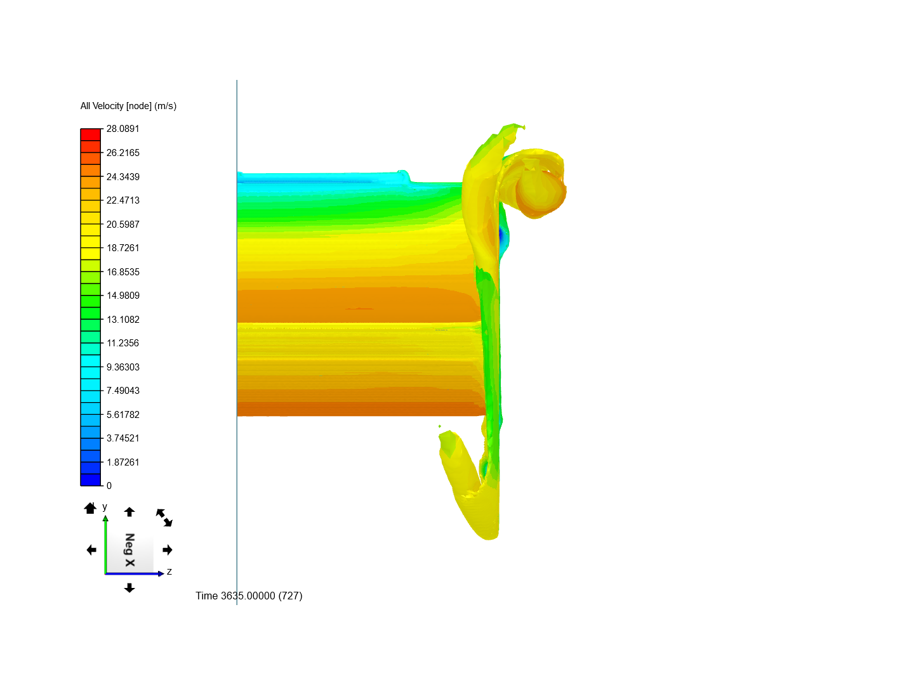Screen dimensions: 914x685
Task: Rotate view with the right arrow of the cube
Action: (x=168, y=550)
